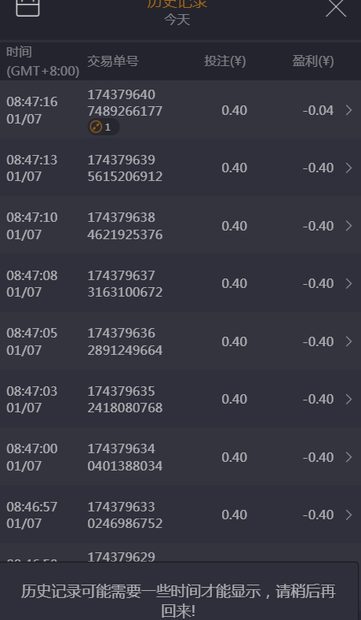Screen dimensions: 361x620
Task: Show details arrow for 08:46:57 record
Action: 348,515
